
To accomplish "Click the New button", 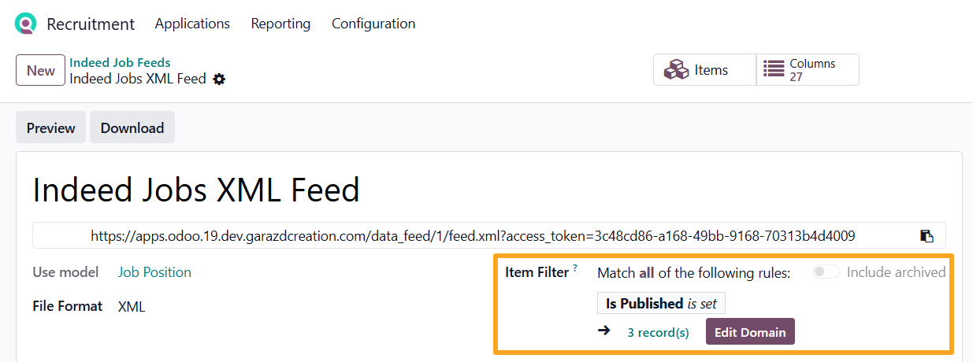I will (40, 70).
